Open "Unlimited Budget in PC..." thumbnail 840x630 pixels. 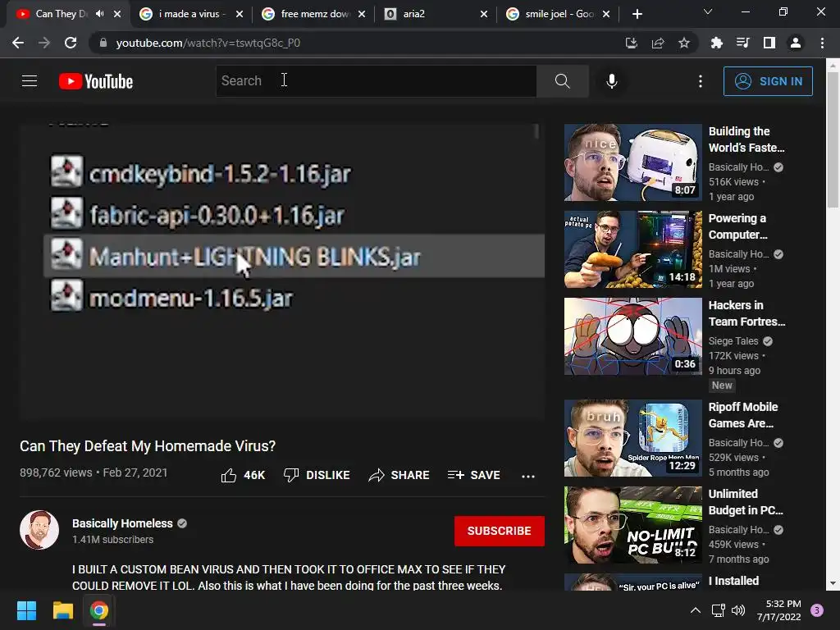point(632,524)
